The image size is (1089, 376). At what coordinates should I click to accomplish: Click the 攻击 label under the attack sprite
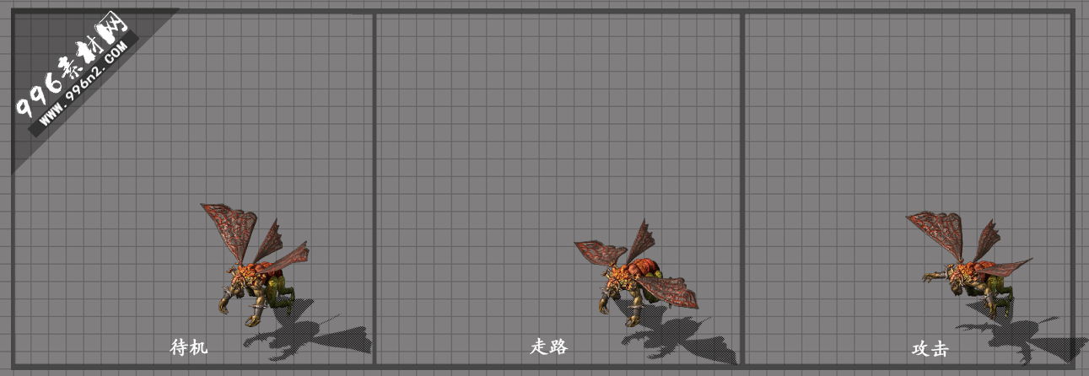pos(930,349)
